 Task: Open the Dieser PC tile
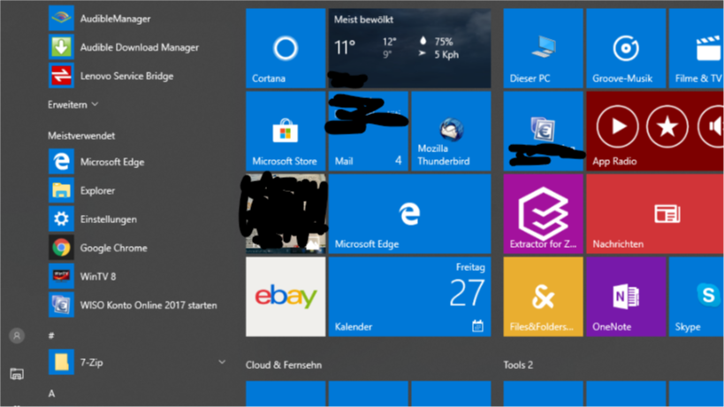click(x=543, y=48)
